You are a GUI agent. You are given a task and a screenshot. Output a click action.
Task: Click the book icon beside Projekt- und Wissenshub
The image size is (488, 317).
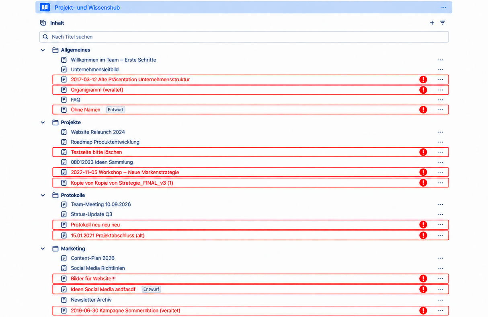coord(45,7)
